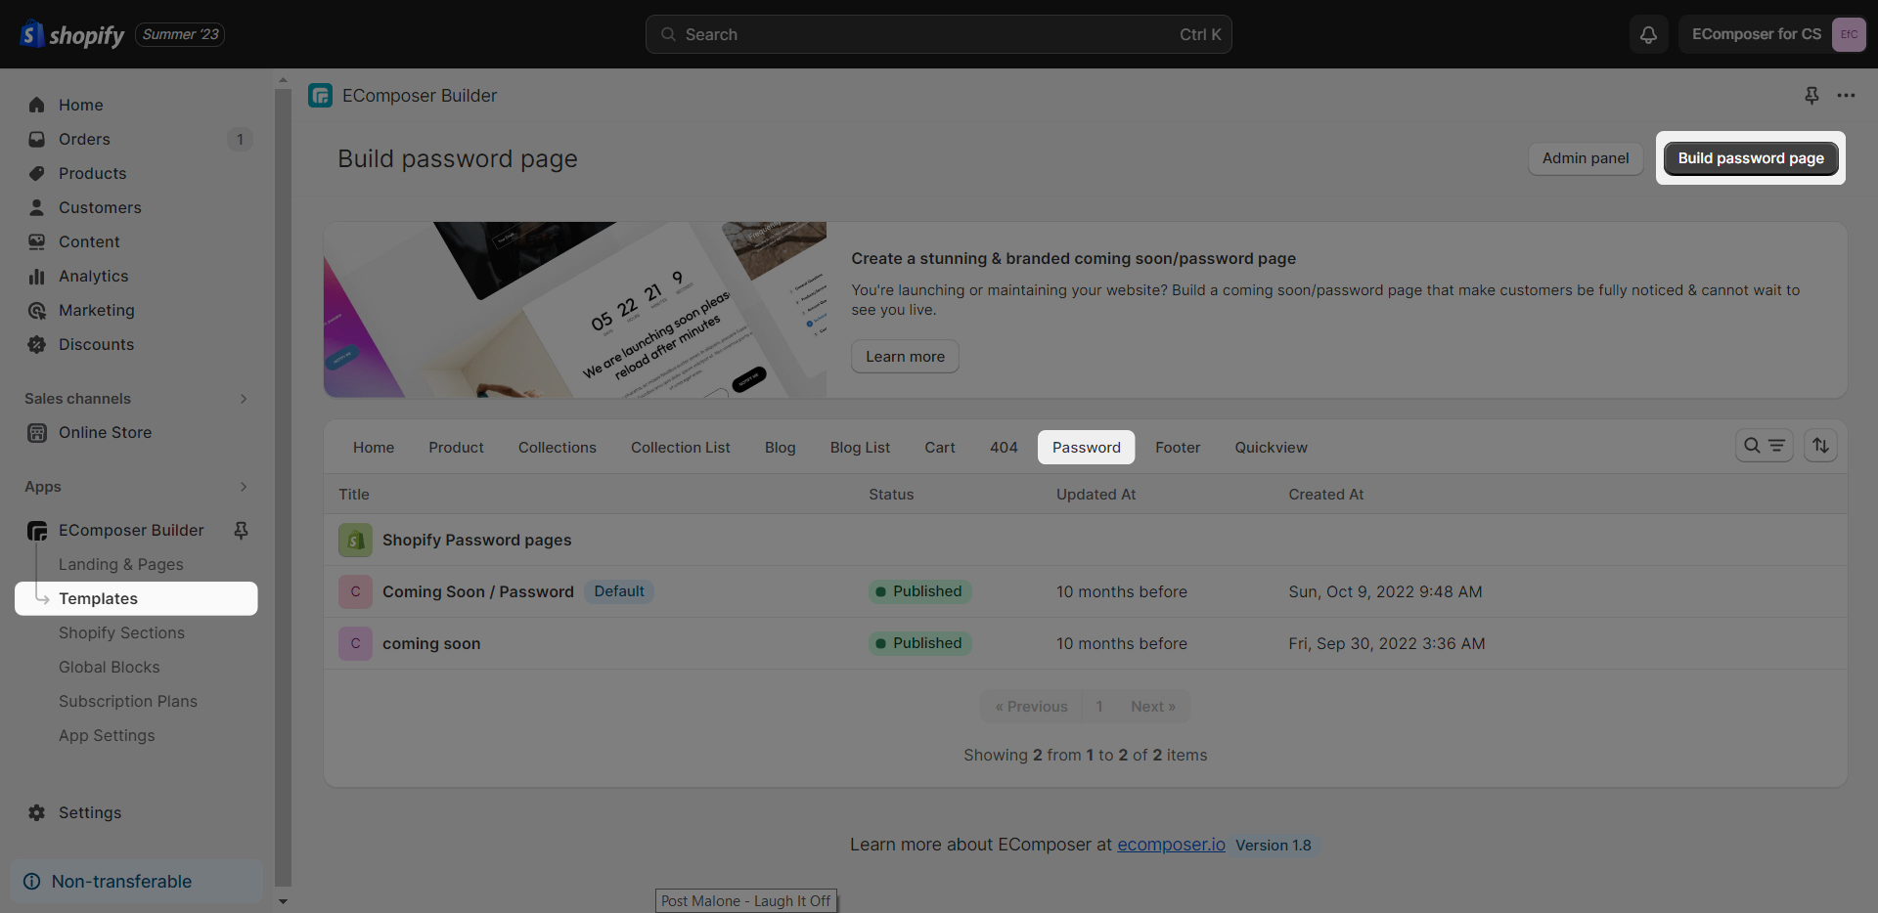Click the Non-transferable info icon
This screenshot has height=913, width=1878.
pos(32,882)
